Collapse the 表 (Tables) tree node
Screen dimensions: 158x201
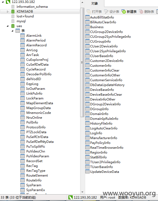(12, 31)
